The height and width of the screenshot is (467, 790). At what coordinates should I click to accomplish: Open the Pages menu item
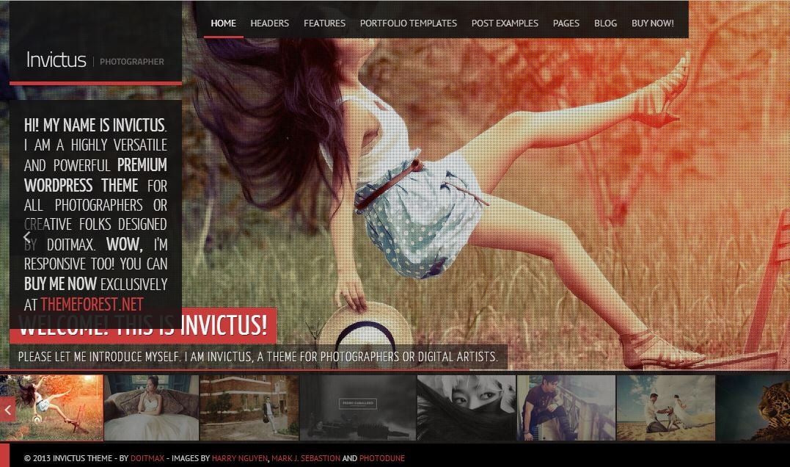566,23
